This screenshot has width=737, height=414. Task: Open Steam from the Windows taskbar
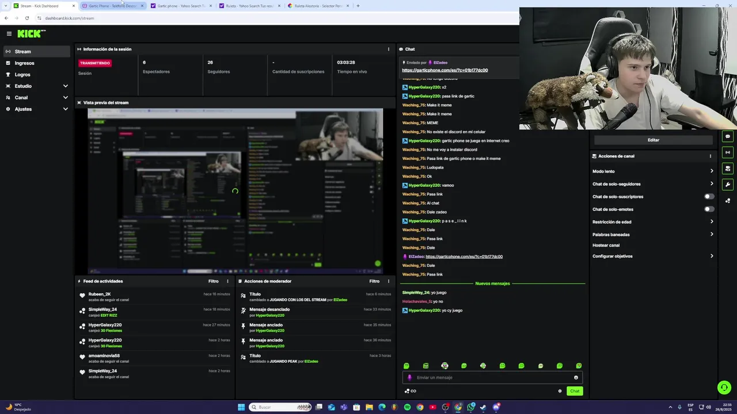coord(483,407)
